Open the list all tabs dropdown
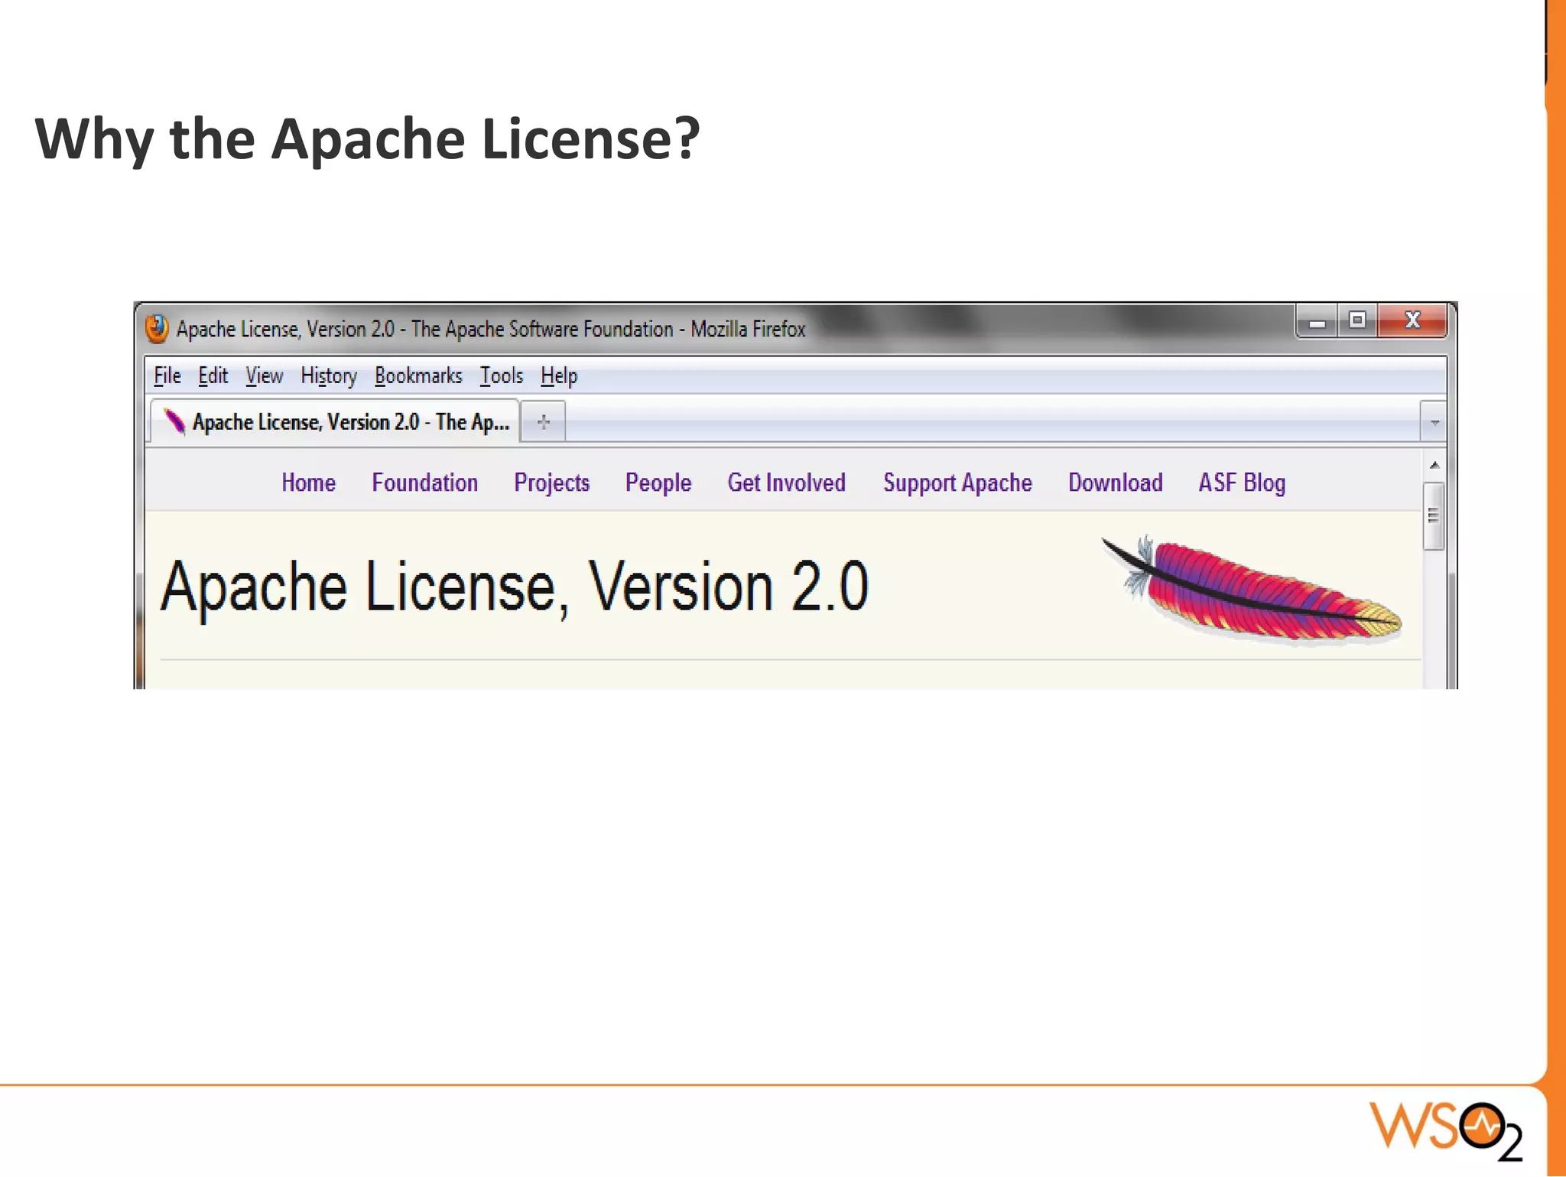The image size is (1566, 1177). coord(1434,422)
